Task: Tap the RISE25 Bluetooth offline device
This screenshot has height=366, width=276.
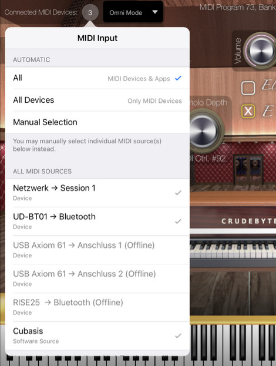Action: pos(97,307)
